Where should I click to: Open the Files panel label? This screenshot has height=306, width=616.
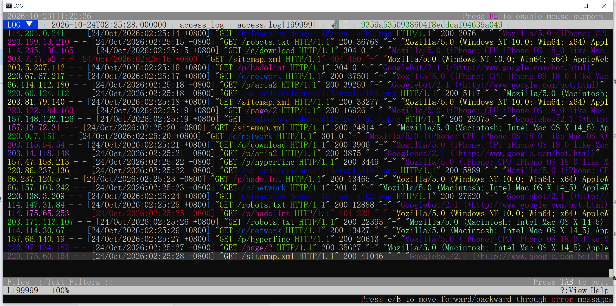point(18,282)
